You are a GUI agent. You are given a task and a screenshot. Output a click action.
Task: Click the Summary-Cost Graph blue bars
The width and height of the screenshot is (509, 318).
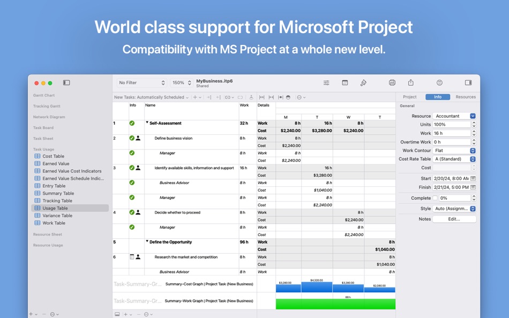[335, 287]
